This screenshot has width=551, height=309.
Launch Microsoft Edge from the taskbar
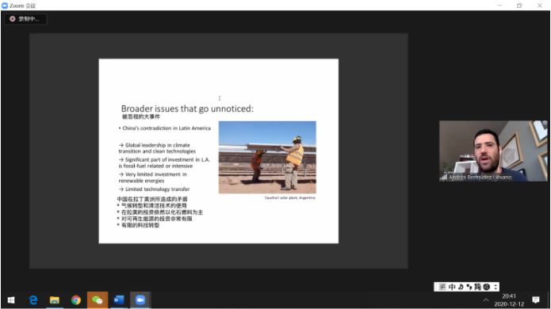pyautogui.click(x=33, y=300)
